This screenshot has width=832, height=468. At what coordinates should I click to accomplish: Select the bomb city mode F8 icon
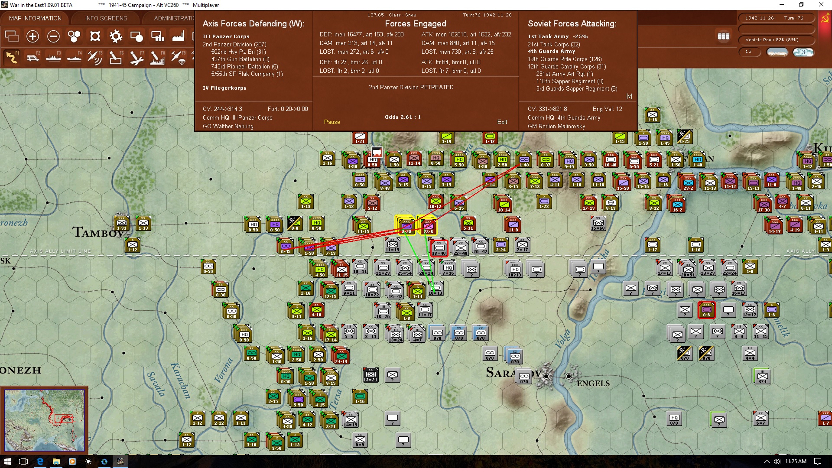pyautogui.click(x=157, y=57)
